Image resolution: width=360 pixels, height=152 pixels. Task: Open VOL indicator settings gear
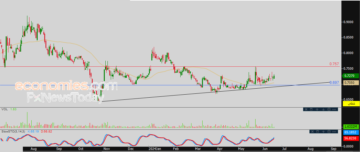329,109
